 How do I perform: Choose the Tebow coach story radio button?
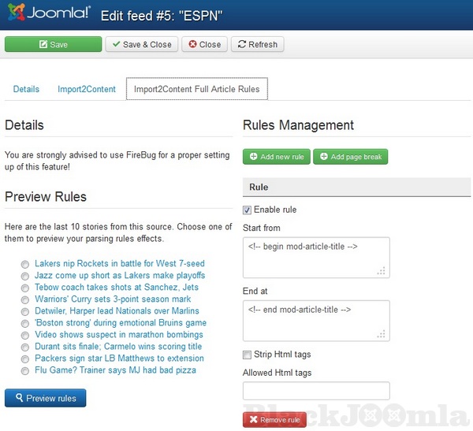click(x=26, y=288)
